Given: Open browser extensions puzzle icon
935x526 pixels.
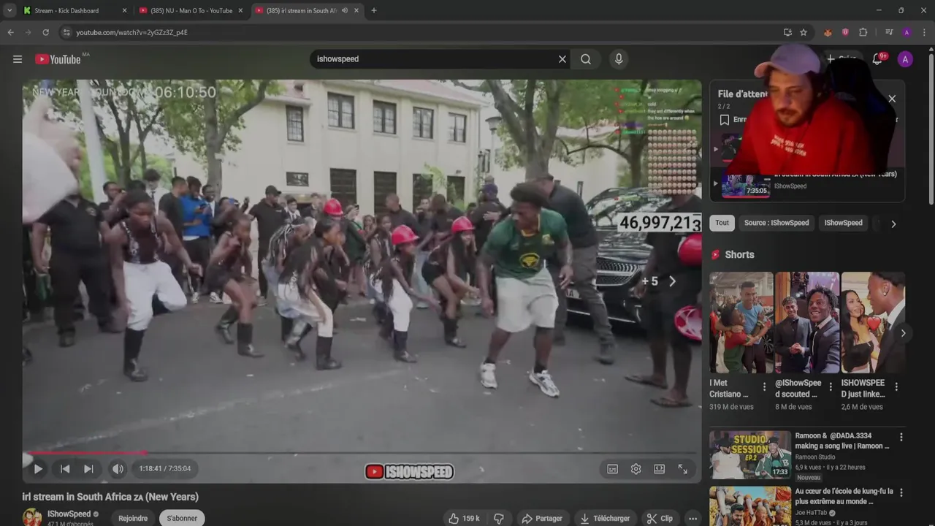Looking at the screenshot, I should tap(863, 32).
